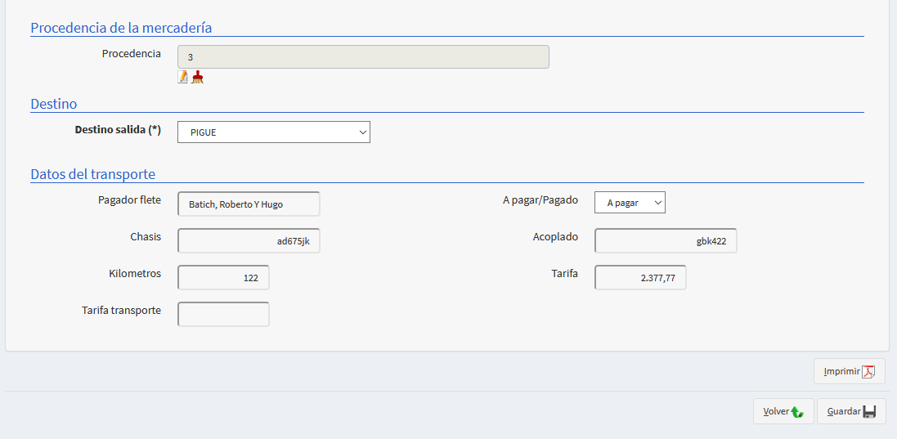Open the Destino salida dropdown showing PIGUE
The height and width of the screenshot is (439, 897).
click(x=273, y=132)
